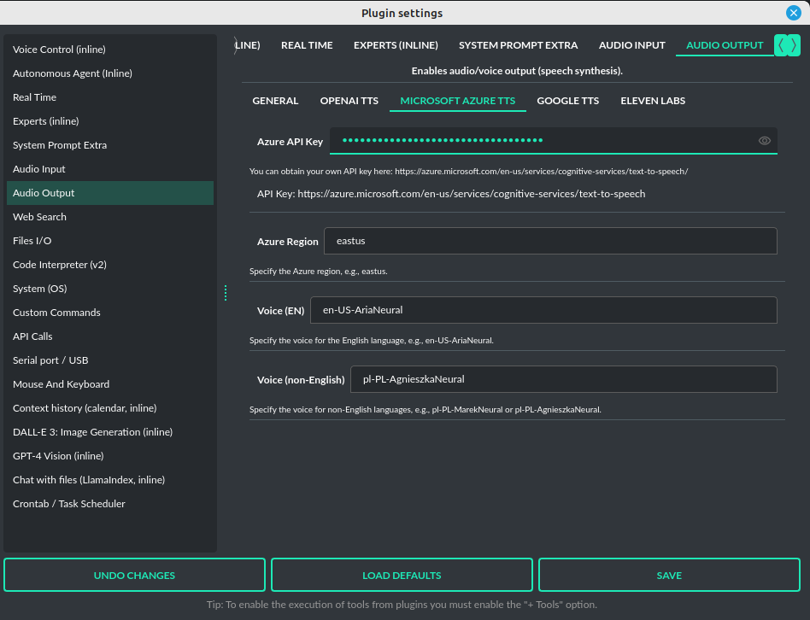Switch to the REAL TIME tab
The width and height of the screenshot is (810, 620).
coord(307,44)
